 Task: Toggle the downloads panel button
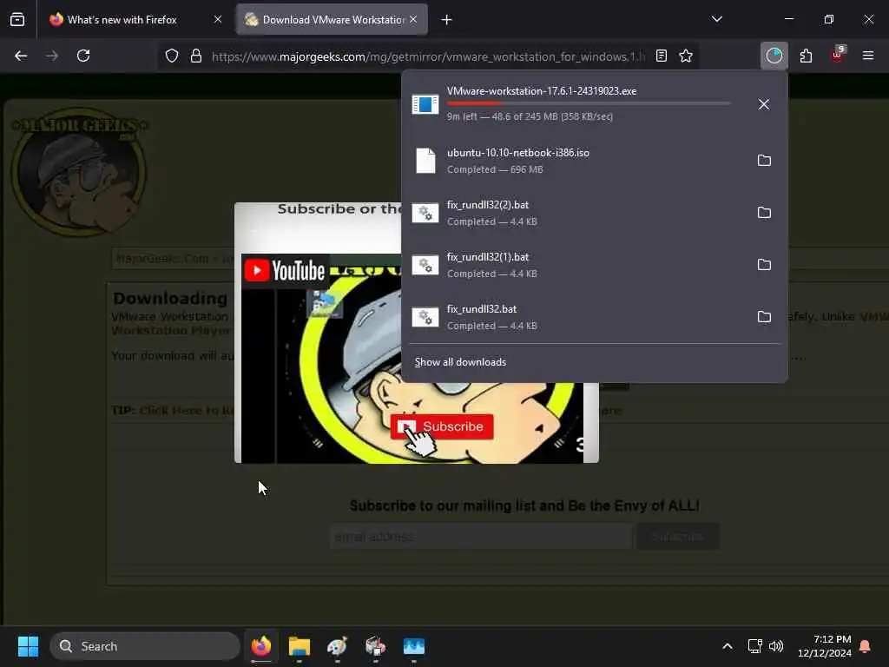click(x=774, y=56)
